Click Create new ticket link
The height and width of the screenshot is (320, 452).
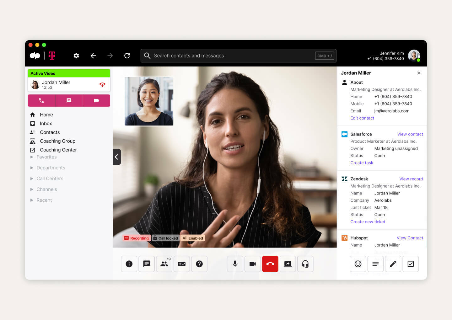[x=368, y=222]
